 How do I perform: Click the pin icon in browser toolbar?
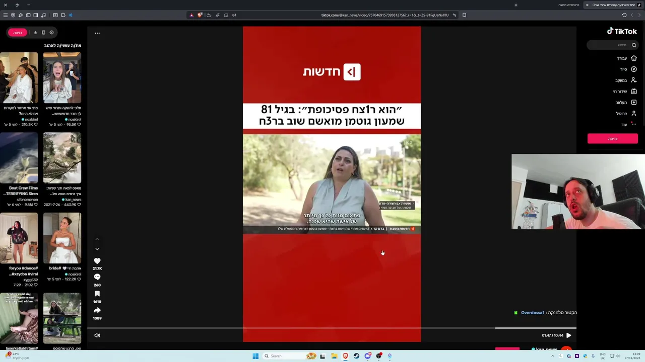point(21,15)
